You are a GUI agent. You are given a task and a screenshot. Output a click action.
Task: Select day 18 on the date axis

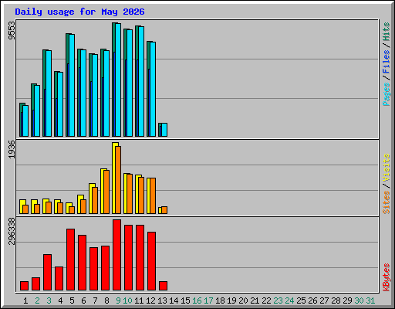point(220,301)
